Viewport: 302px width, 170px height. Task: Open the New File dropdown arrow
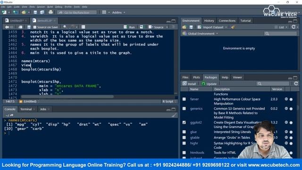pyautogui.click(x=9, y=12)
